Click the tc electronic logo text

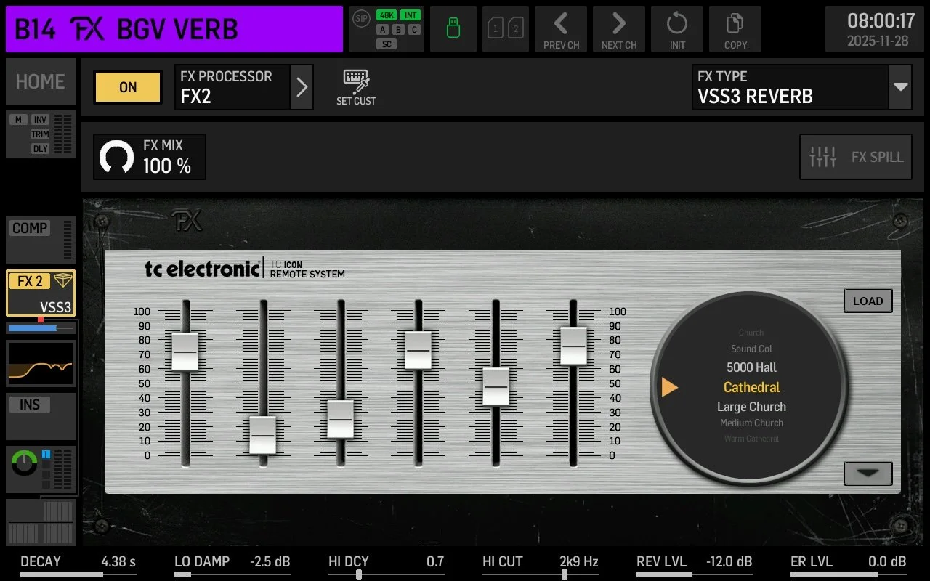201,269
